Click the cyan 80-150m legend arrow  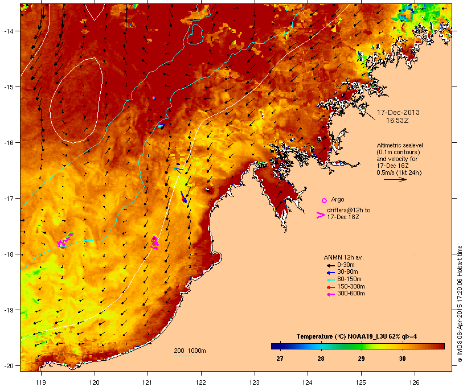330,280
